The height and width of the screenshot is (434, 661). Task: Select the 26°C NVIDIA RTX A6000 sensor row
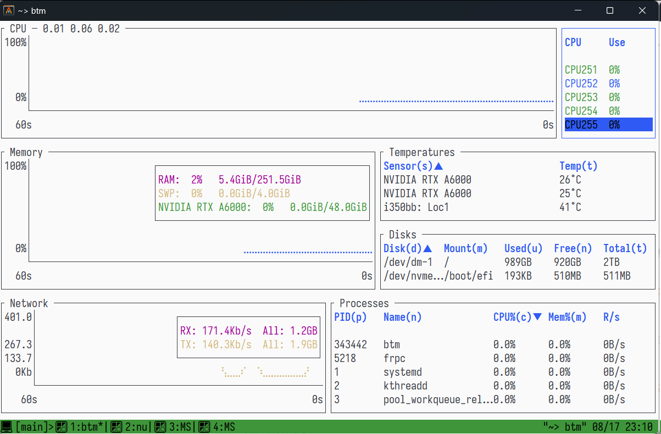point(518,180)
